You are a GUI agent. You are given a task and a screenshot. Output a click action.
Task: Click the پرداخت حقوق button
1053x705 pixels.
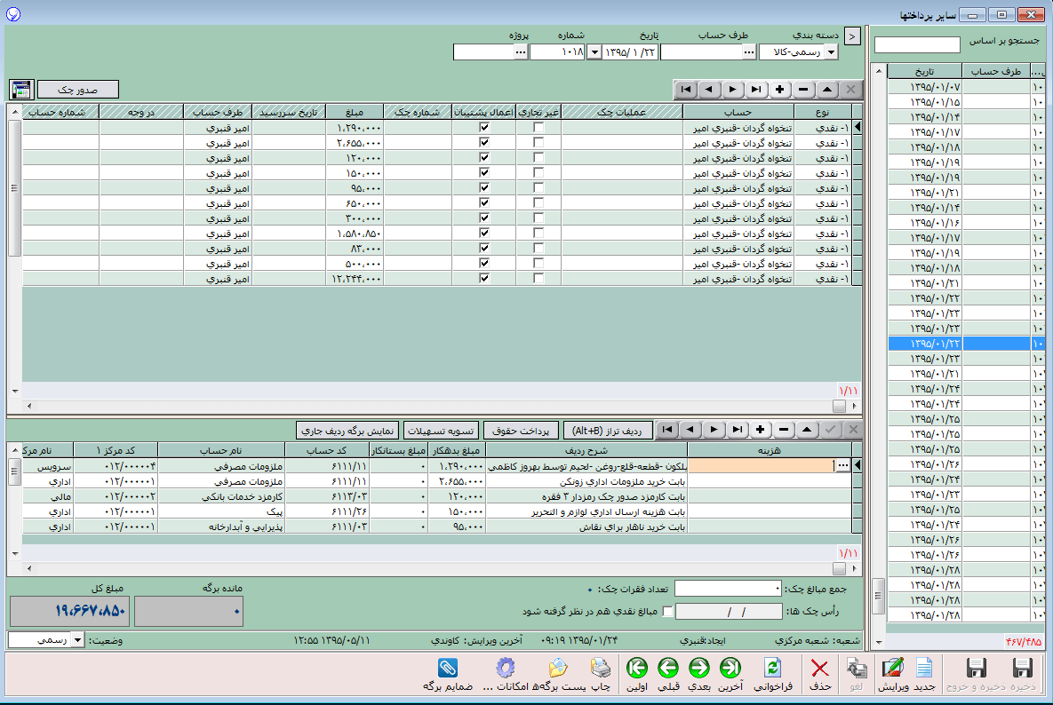pyautogui.click(x=521, y=430)
